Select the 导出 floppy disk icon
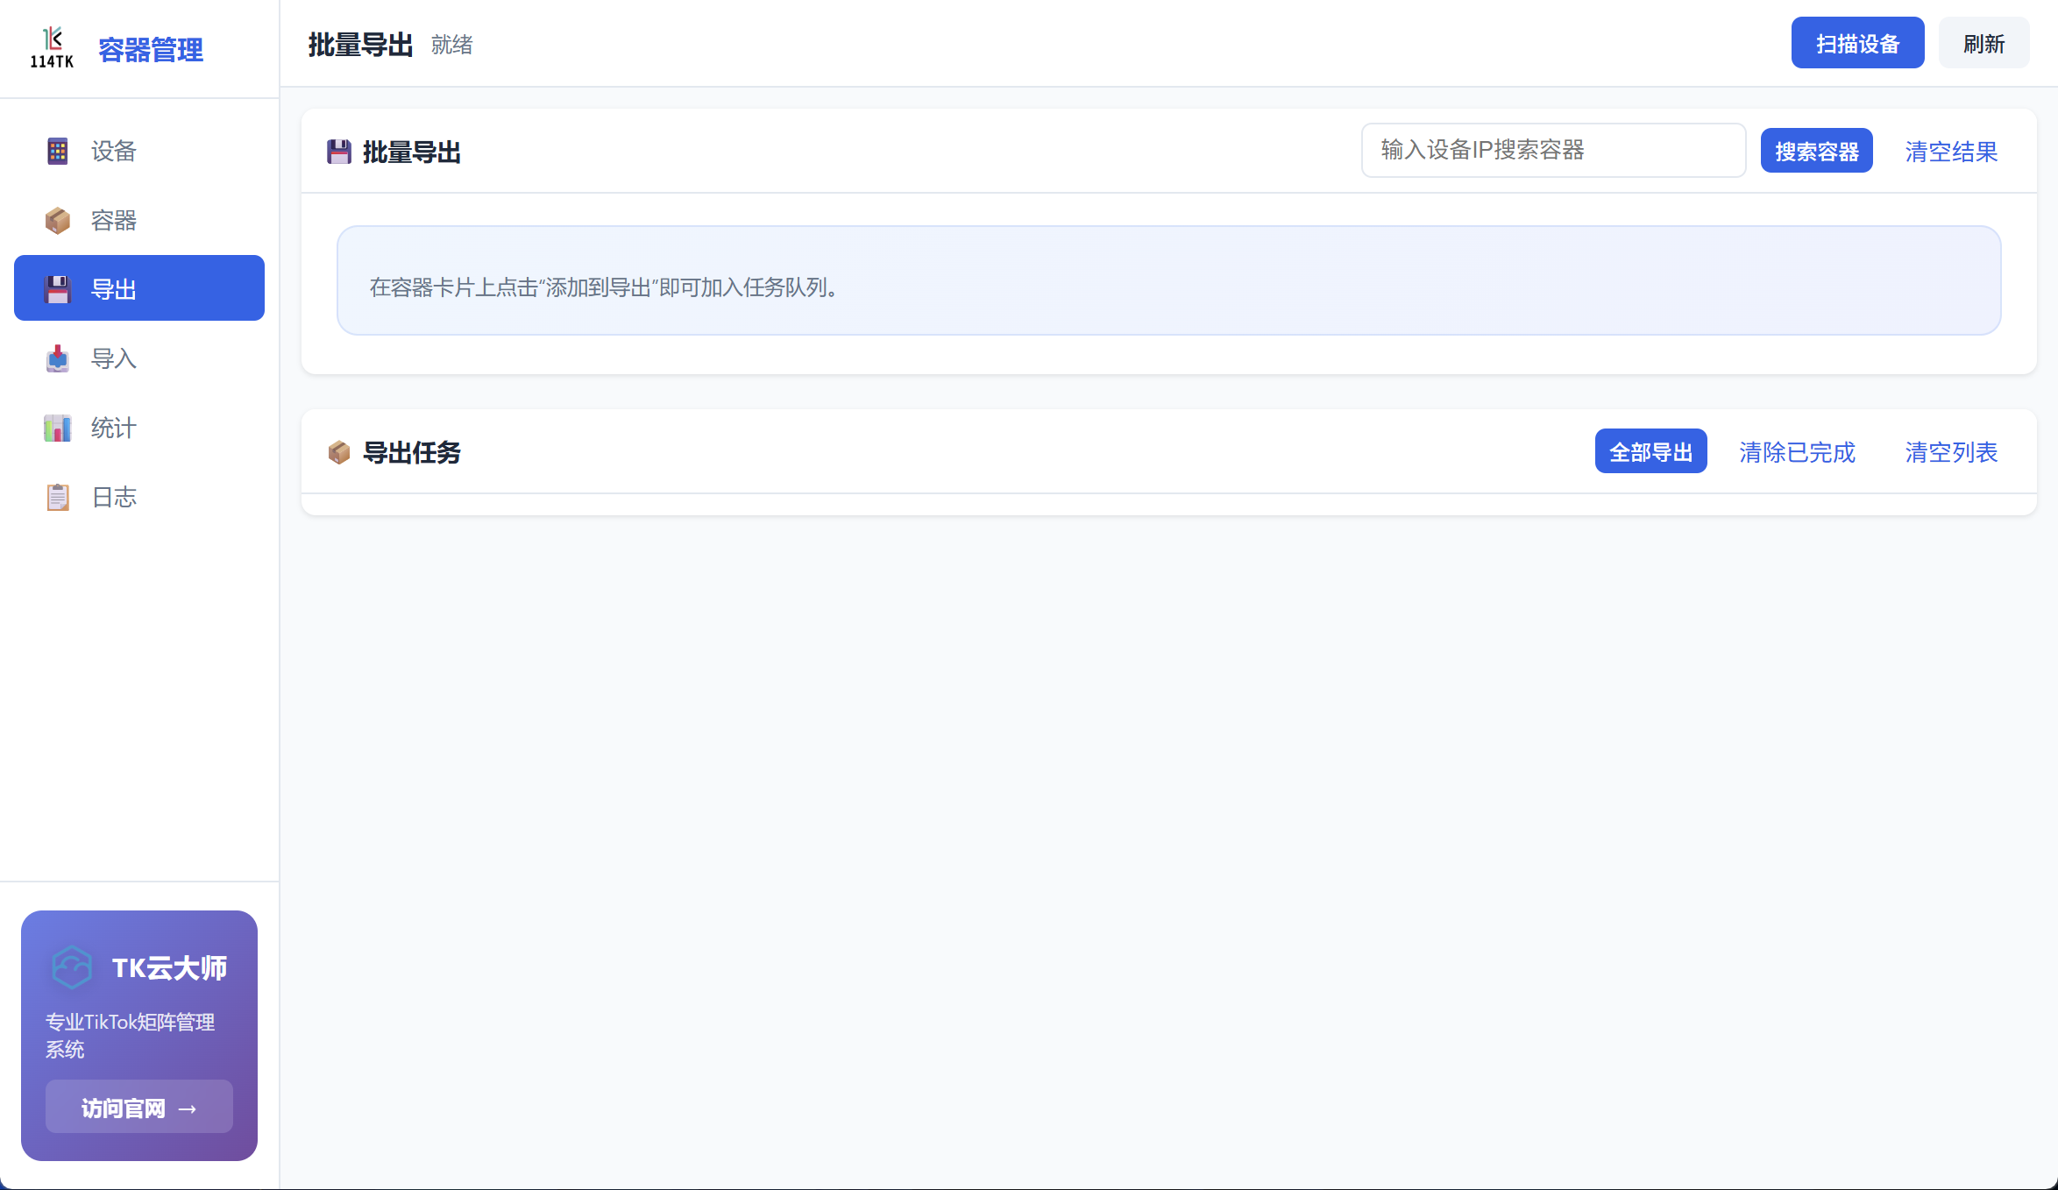The height and width of the screenshot is (1190, 2058). [x=57, y=289]
